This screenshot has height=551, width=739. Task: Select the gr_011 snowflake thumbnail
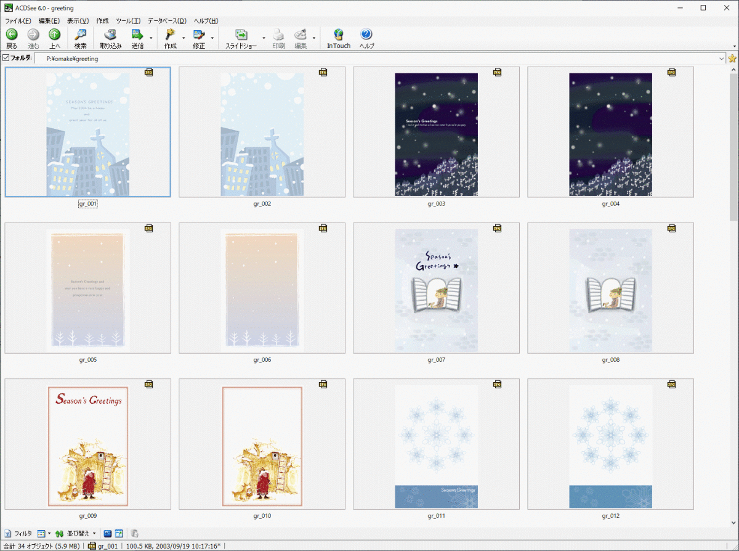tap(436, 444)
